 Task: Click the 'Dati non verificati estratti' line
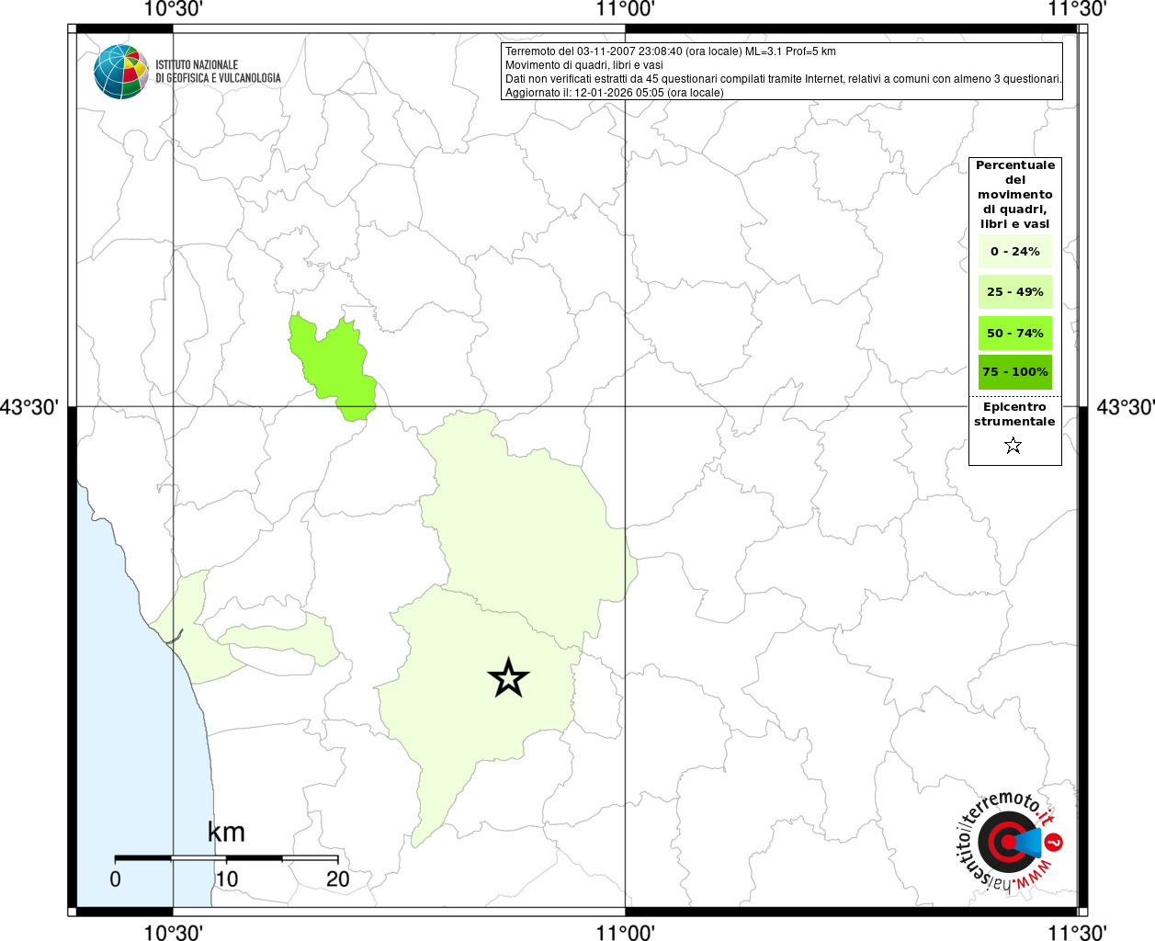783,79
